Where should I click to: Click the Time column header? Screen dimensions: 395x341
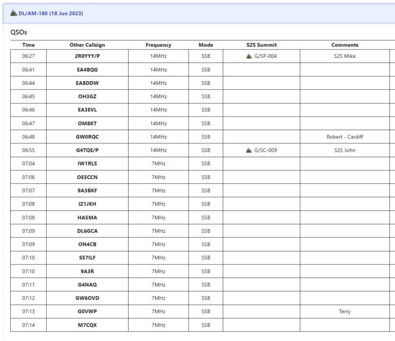28,45
